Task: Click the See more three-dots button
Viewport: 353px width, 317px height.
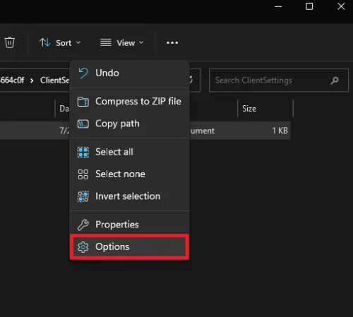Action: point(172,43)
